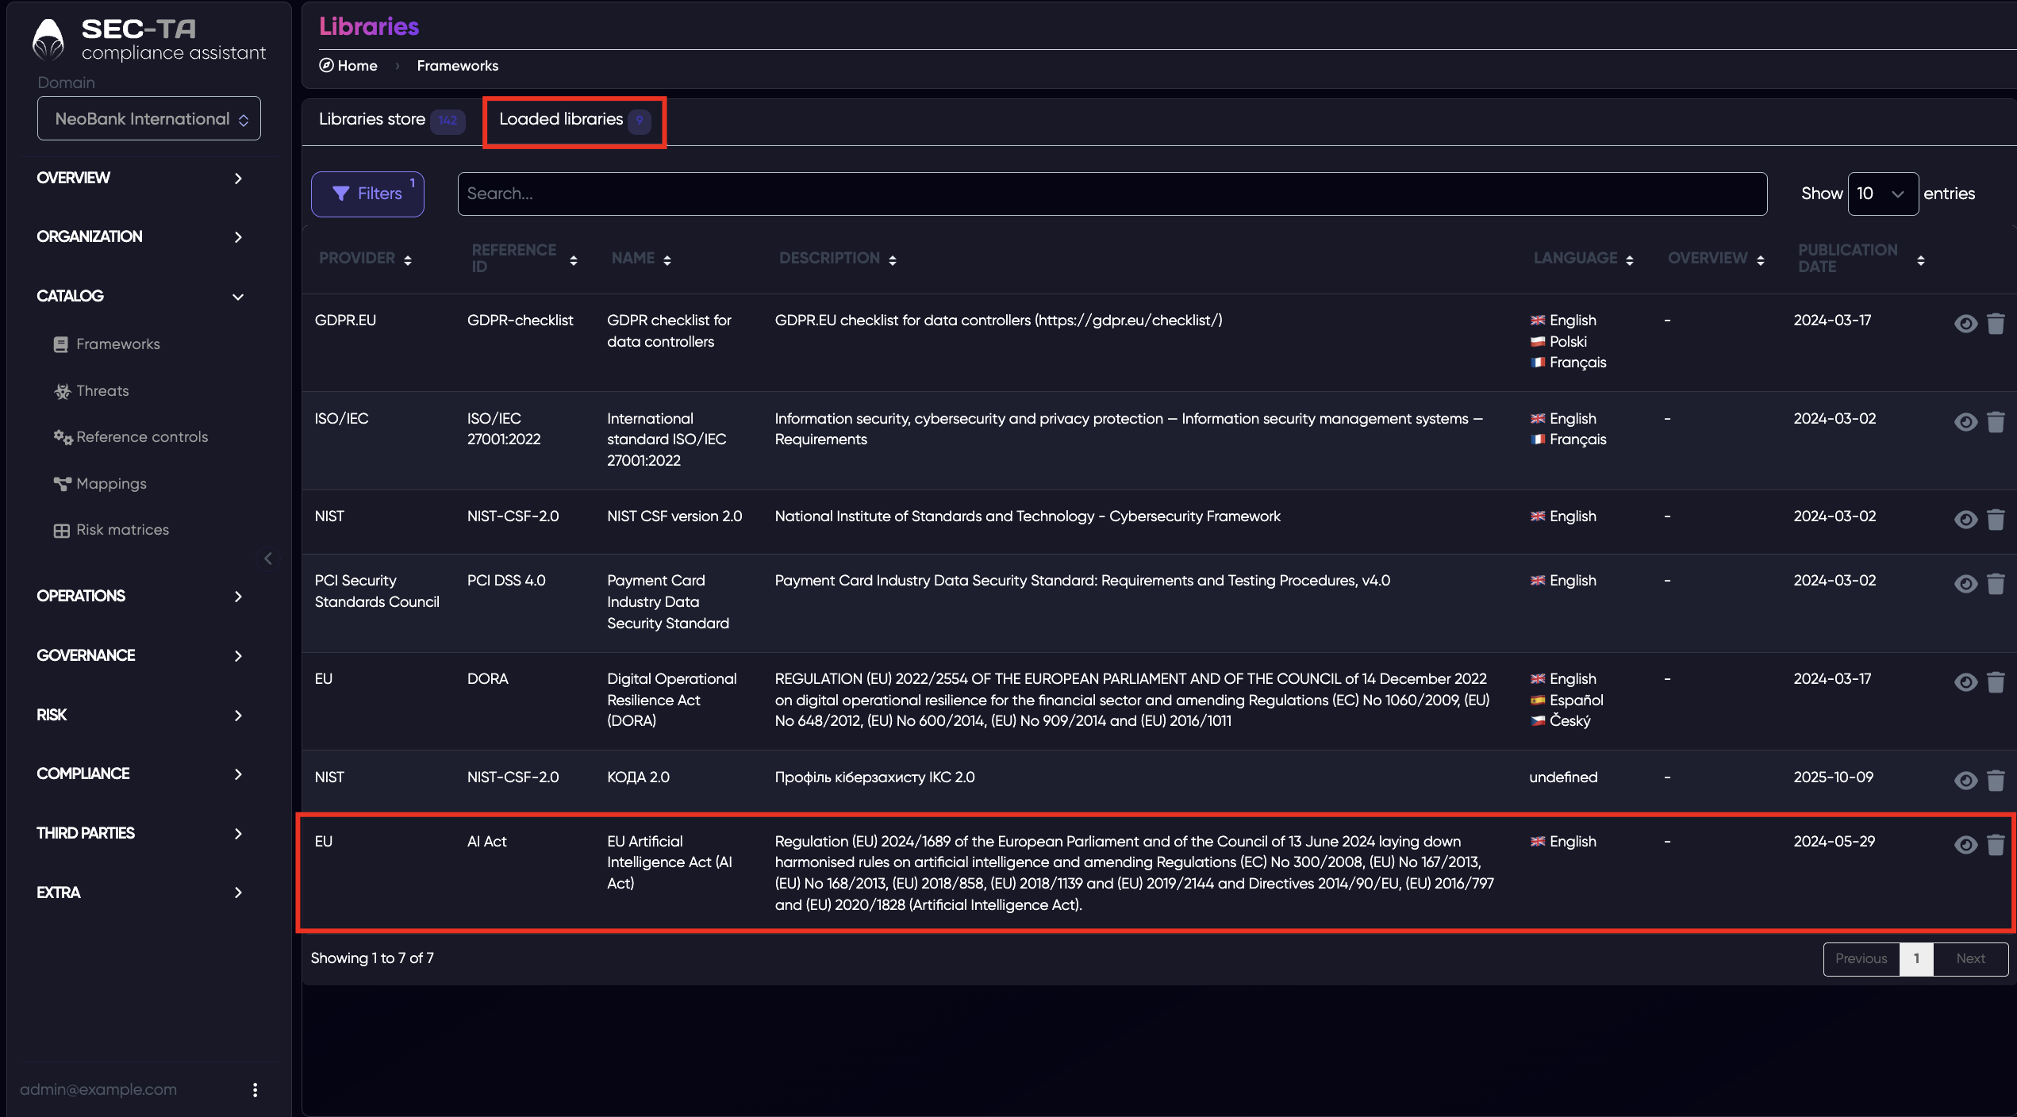Viewport: 2017px width, 1117px height.
Task: Go to the Previous page
Action: coord(1861,958)
